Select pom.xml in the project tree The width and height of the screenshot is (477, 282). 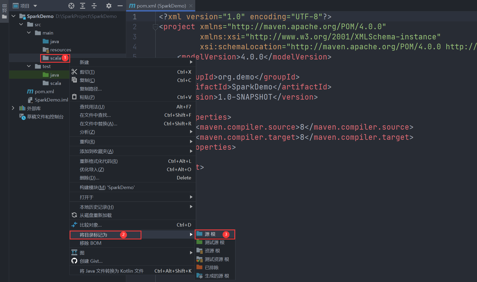40,91
